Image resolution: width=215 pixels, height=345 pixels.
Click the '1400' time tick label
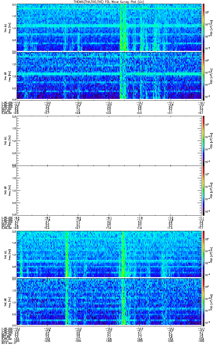click(x=201, y=341)
